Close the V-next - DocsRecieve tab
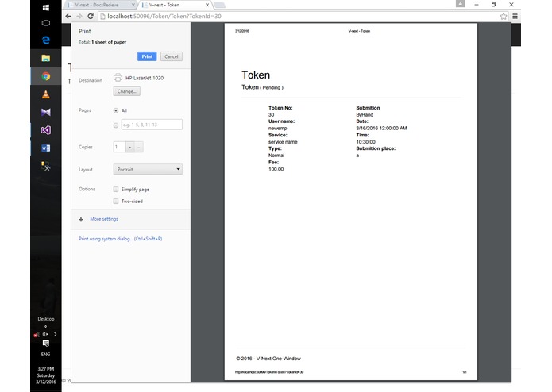 point(133,5)
